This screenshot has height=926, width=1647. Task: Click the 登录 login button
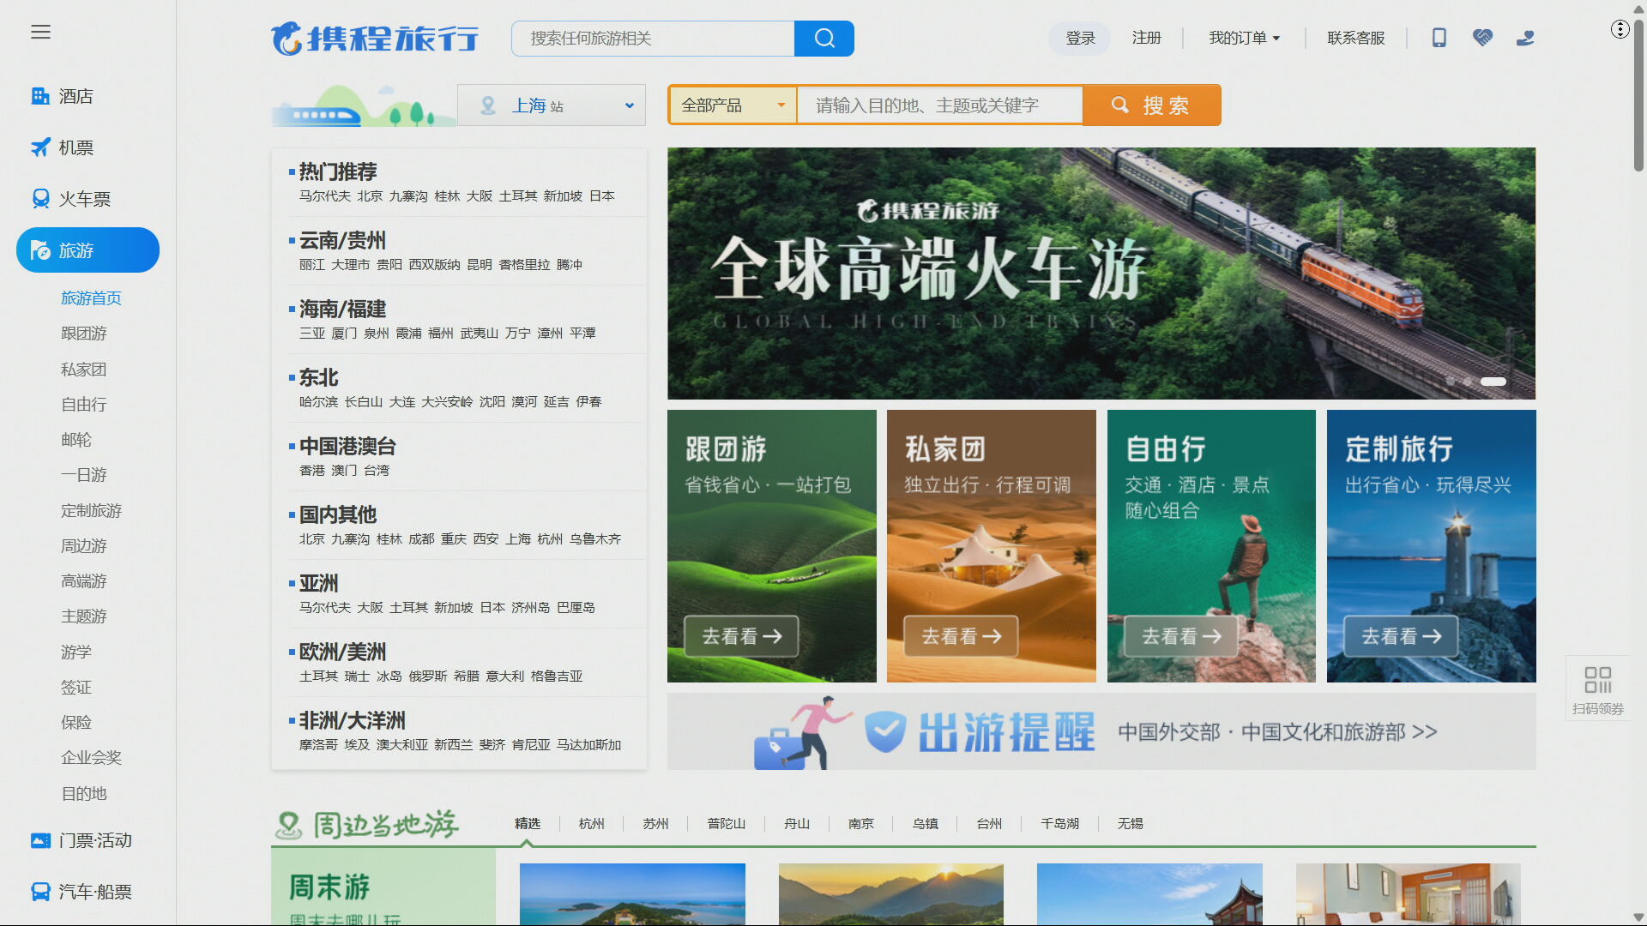(1080, 38)
